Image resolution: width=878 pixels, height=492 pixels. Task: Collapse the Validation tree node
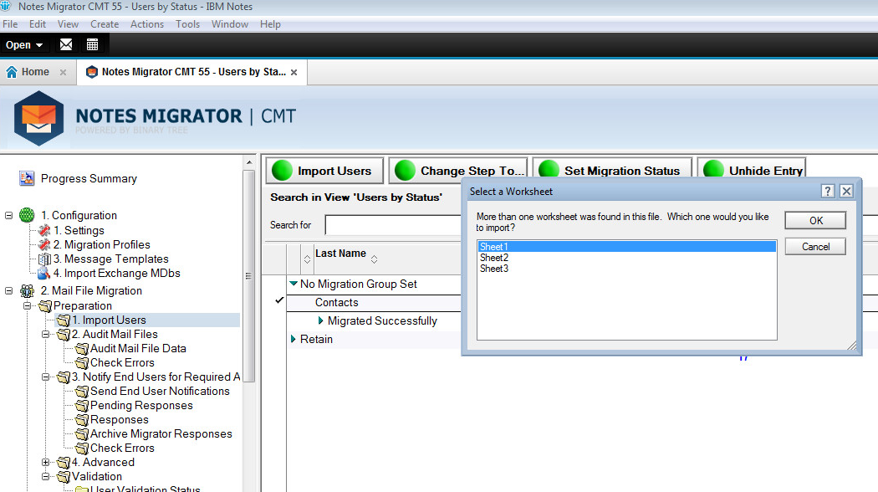pyautogui.click(x=45, y=476)
